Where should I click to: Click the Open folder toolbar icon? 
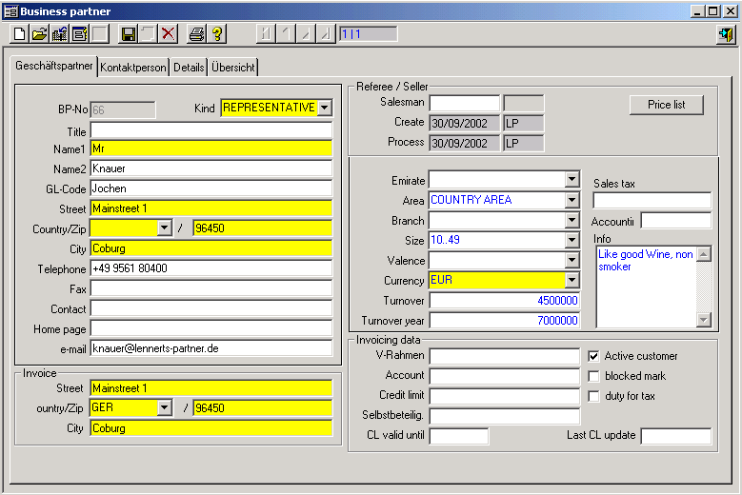click(39, 34)
